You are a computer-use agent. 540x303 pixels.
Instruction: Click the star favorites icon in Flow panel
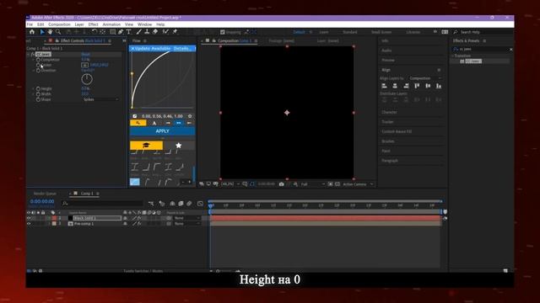click(x=178, y=146)
